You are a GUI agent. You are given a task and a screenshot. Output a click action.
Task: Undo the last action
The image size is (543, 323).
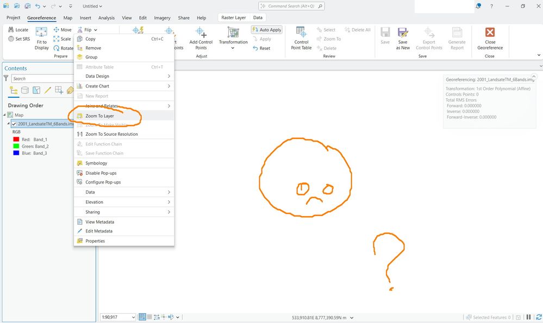(x=38, y=6)
